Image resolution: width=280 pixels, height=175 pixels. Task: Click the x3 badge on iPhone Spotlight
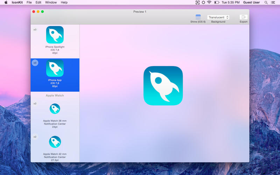(x=35, y=30)
